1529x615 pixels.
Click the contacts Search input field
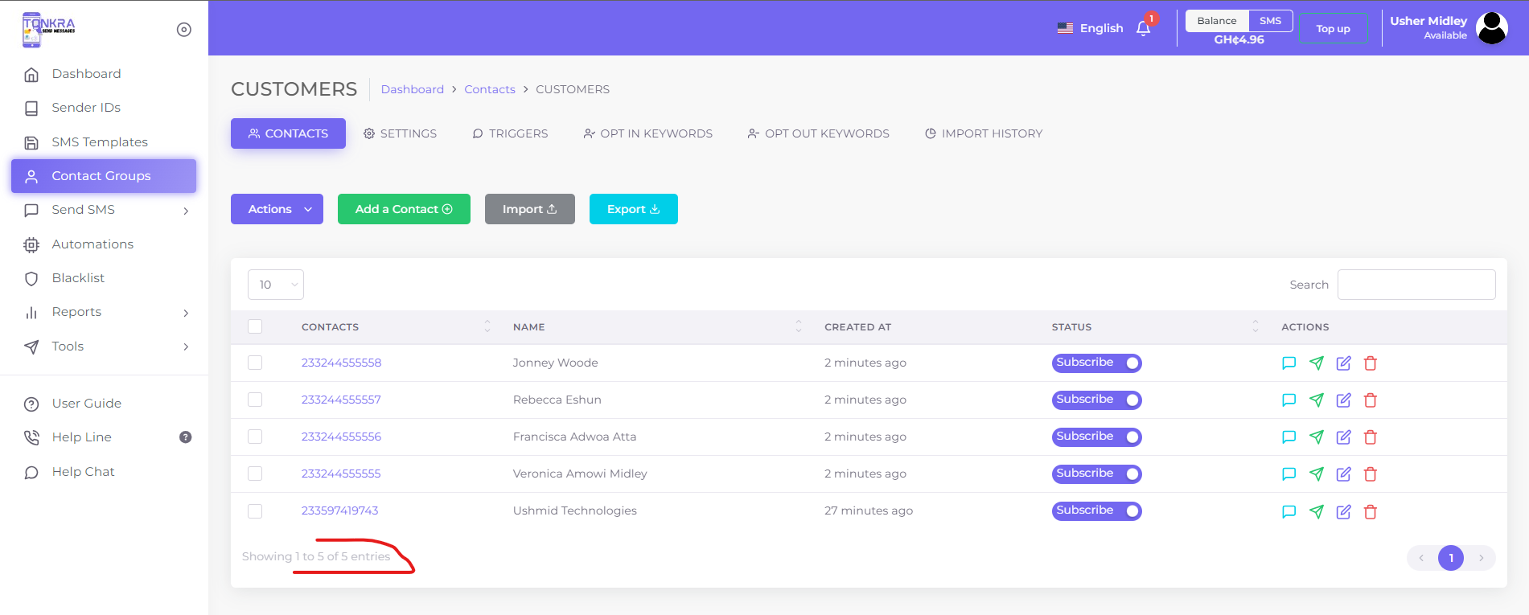(1416, 285)
